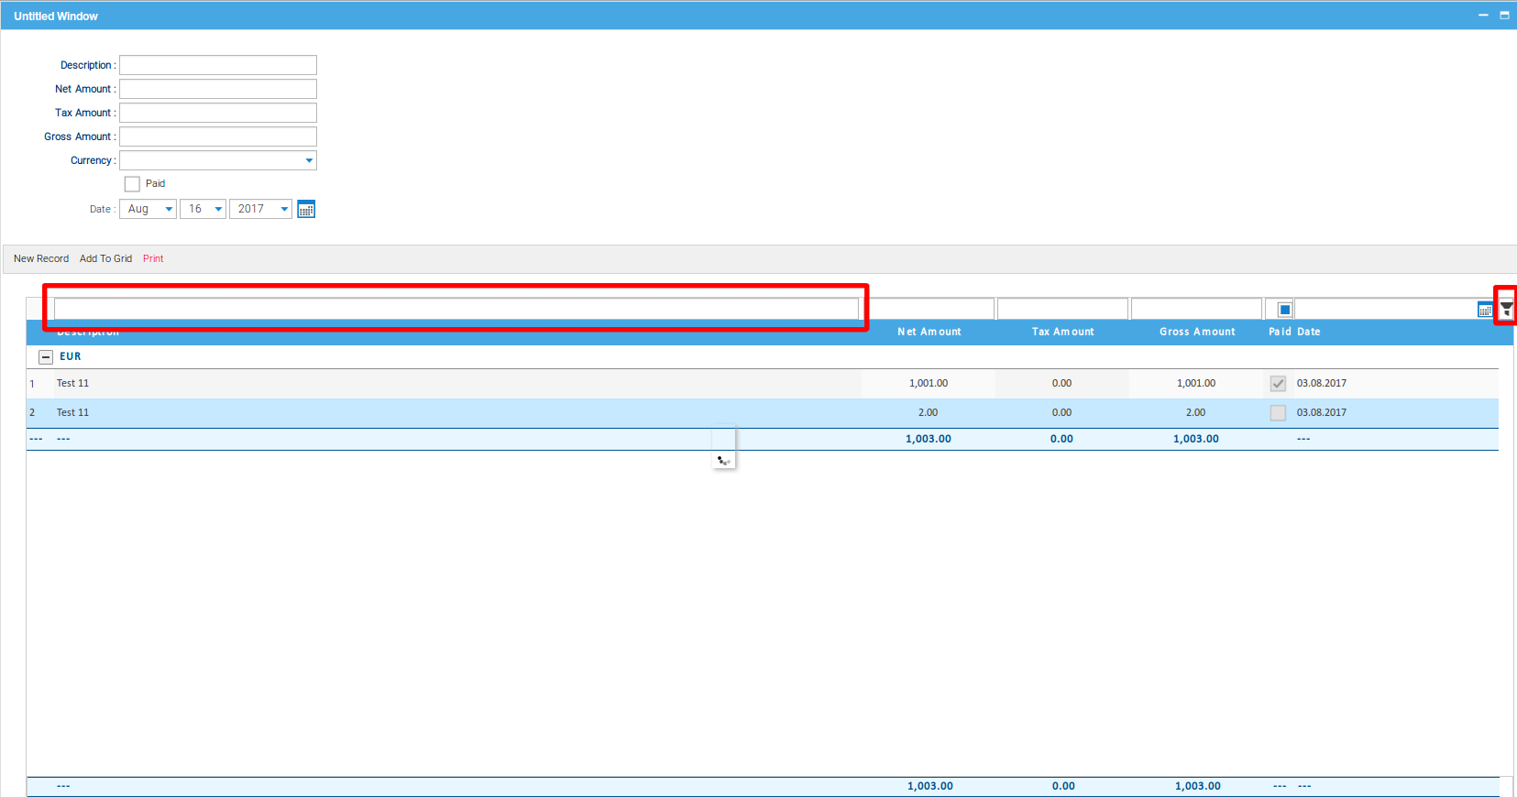Focus the Description input field

[218, 65]
